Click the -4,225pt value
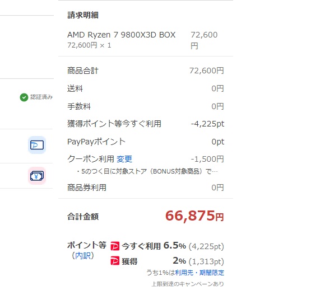The image size is (311, 295). tap(207, 124)
